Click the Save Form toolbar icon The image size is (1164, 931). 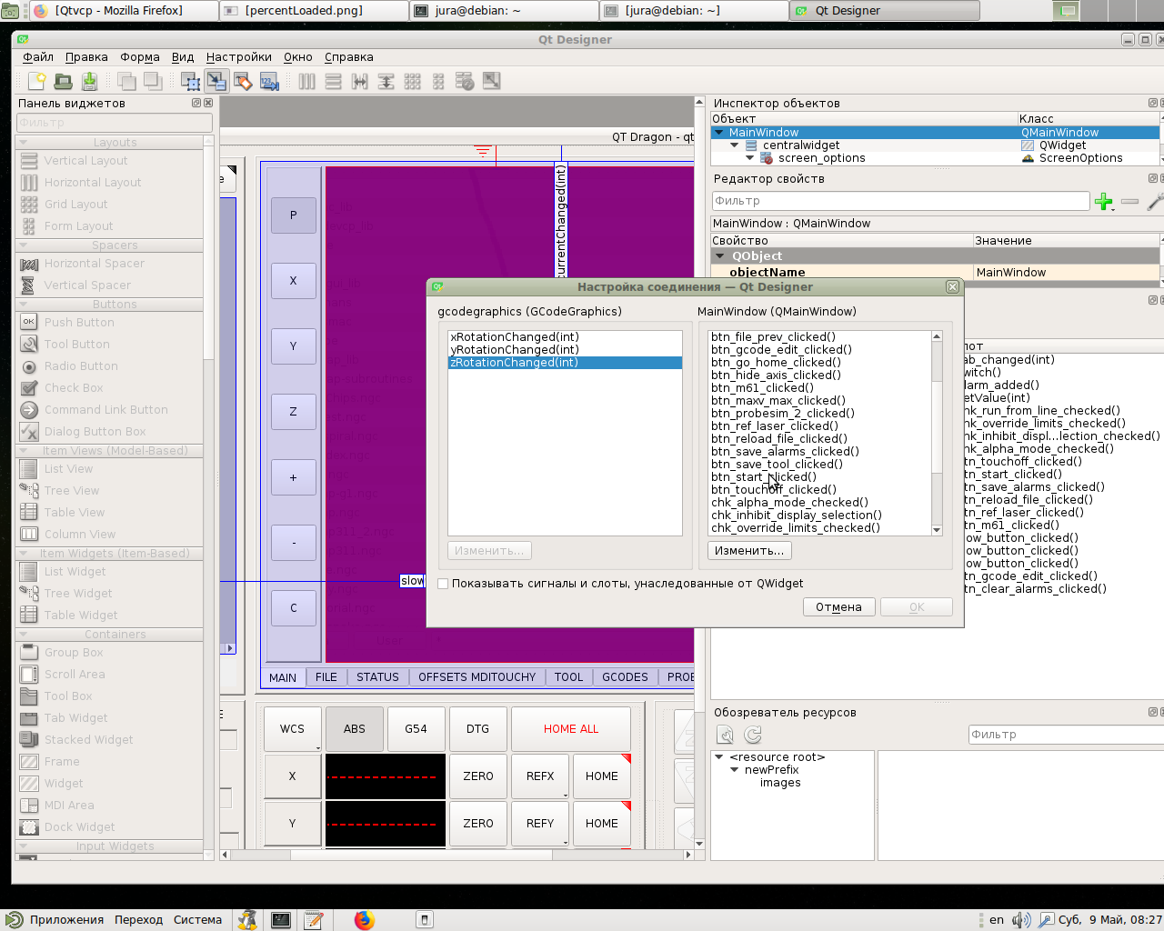[x=89, y=81]
